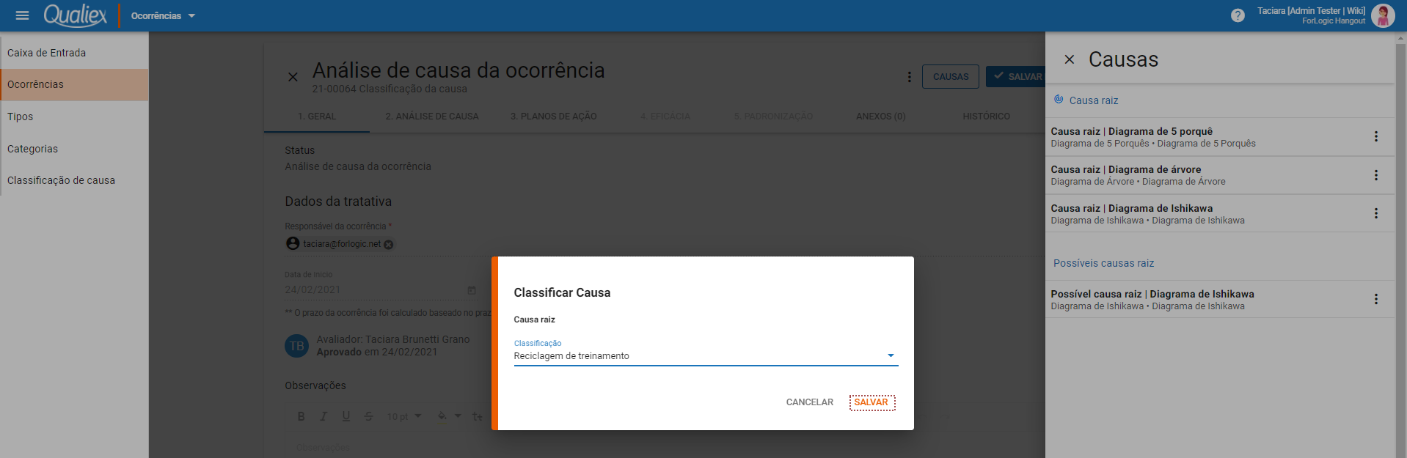Toggle underline in Observações editor

point(346,416)
